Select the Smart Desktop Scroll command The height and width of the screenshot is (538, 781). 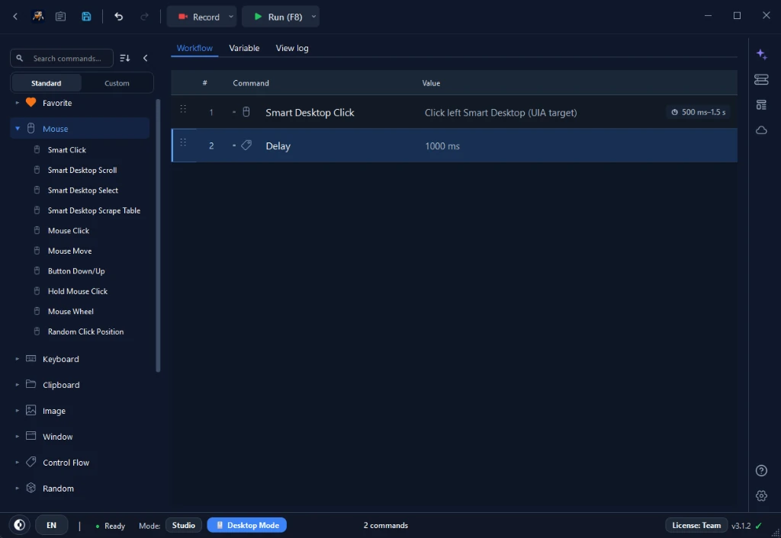click(x=82, y=170)
